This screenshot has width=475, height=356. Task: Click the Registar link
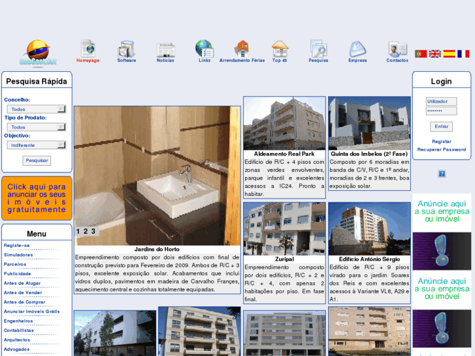(442, 142)
